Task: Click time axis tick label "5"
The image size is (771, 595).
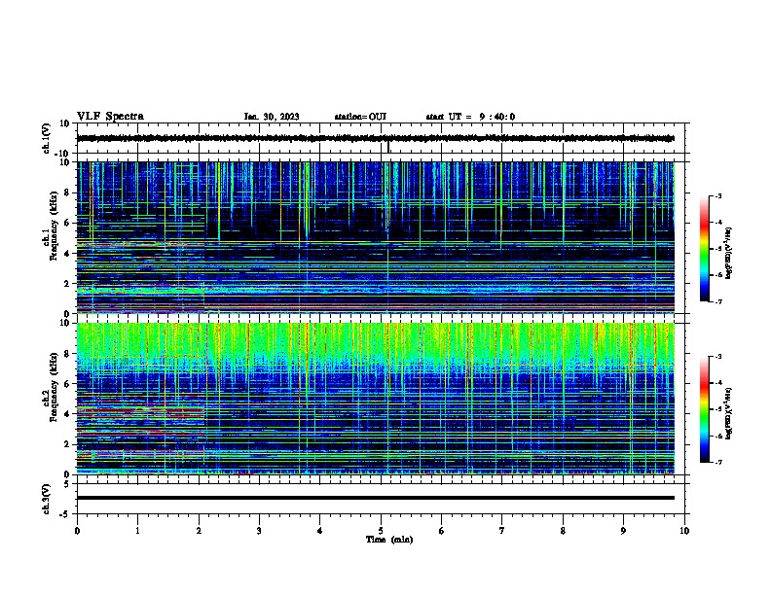Action: 381,531
